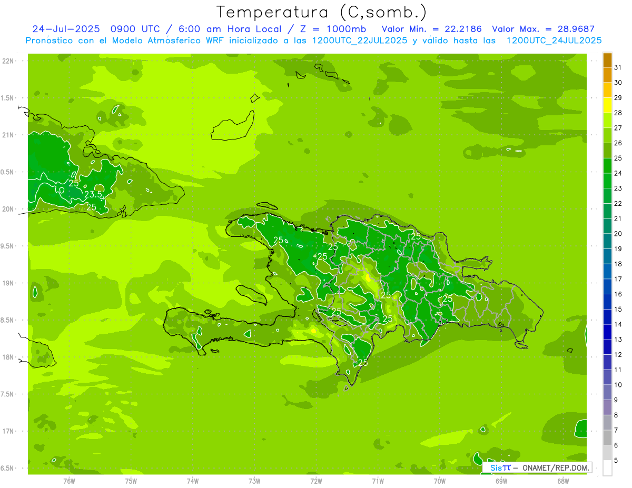Click the "20N" latitude label
Screen dimensions: 632x488
[x=8, y=209]
